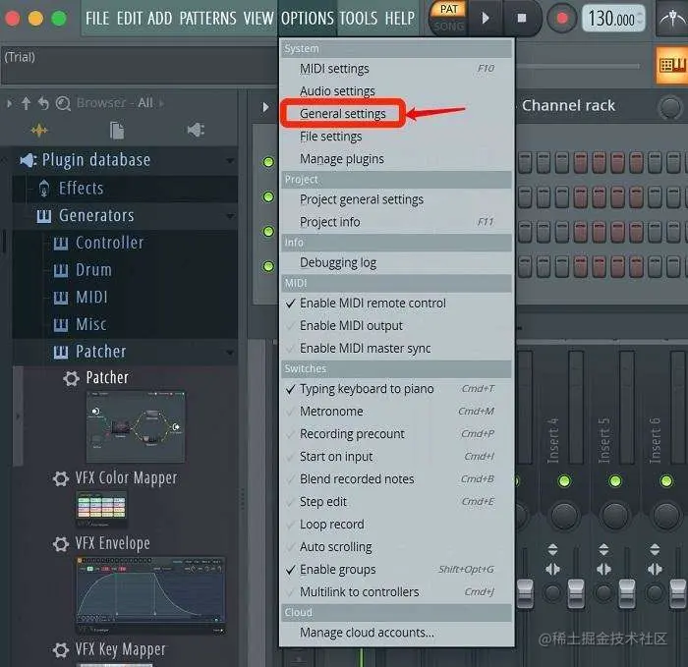Open the EDIT menu

click(x=130, y=19)
